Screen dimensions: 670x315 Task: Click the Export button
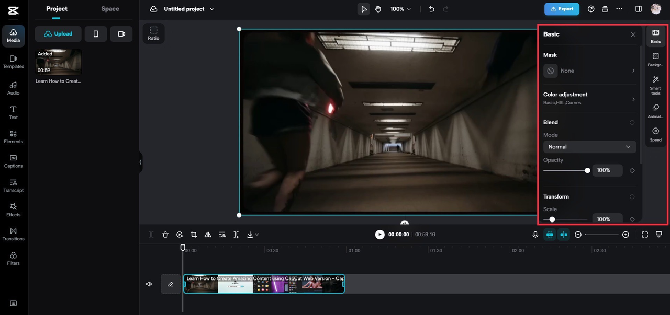point(562,9)
